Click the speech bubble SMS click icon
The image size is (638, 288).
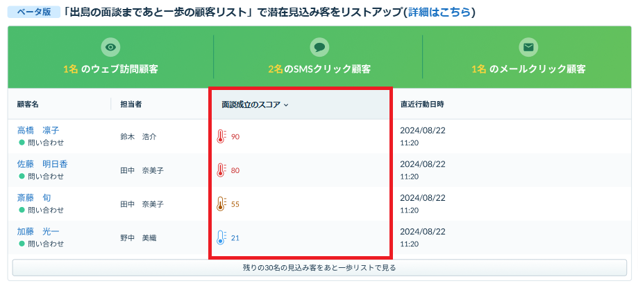[x=319, y=48]
